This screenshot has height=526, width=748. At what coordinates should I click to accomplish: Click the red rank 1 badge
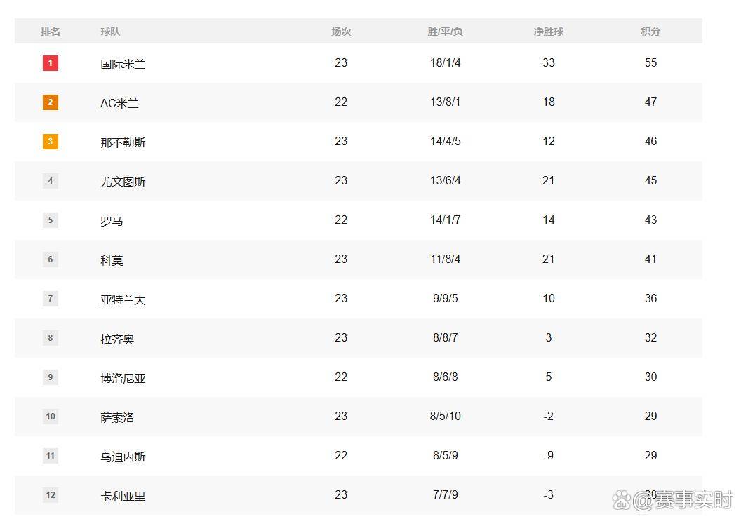tap(50, 63)
